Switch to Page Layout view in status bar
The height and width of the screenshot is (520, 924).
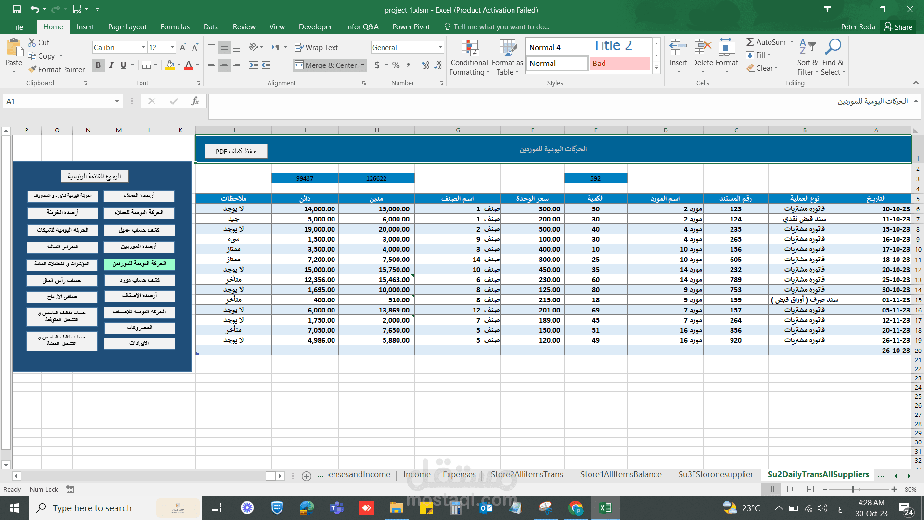pos(791,489)
